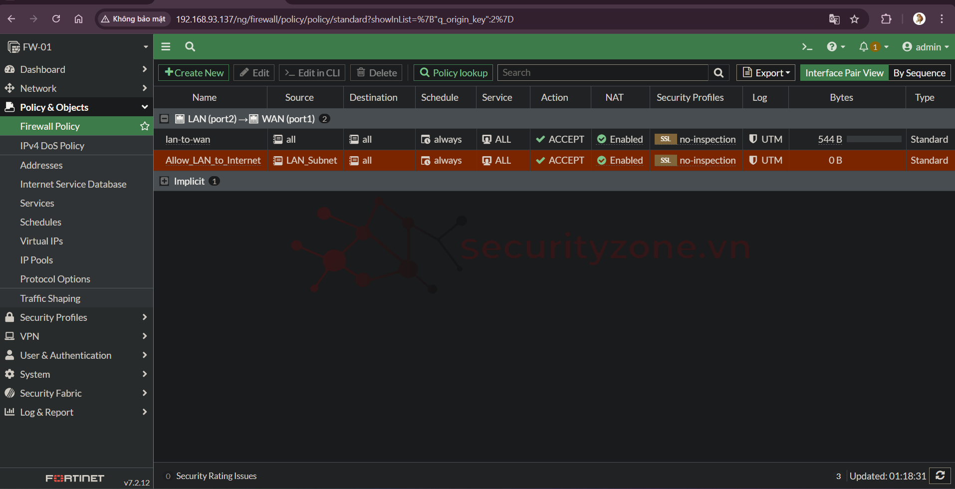Switch to By Sequence view
This screenshot has width=955, height=489.
point(919,73)
